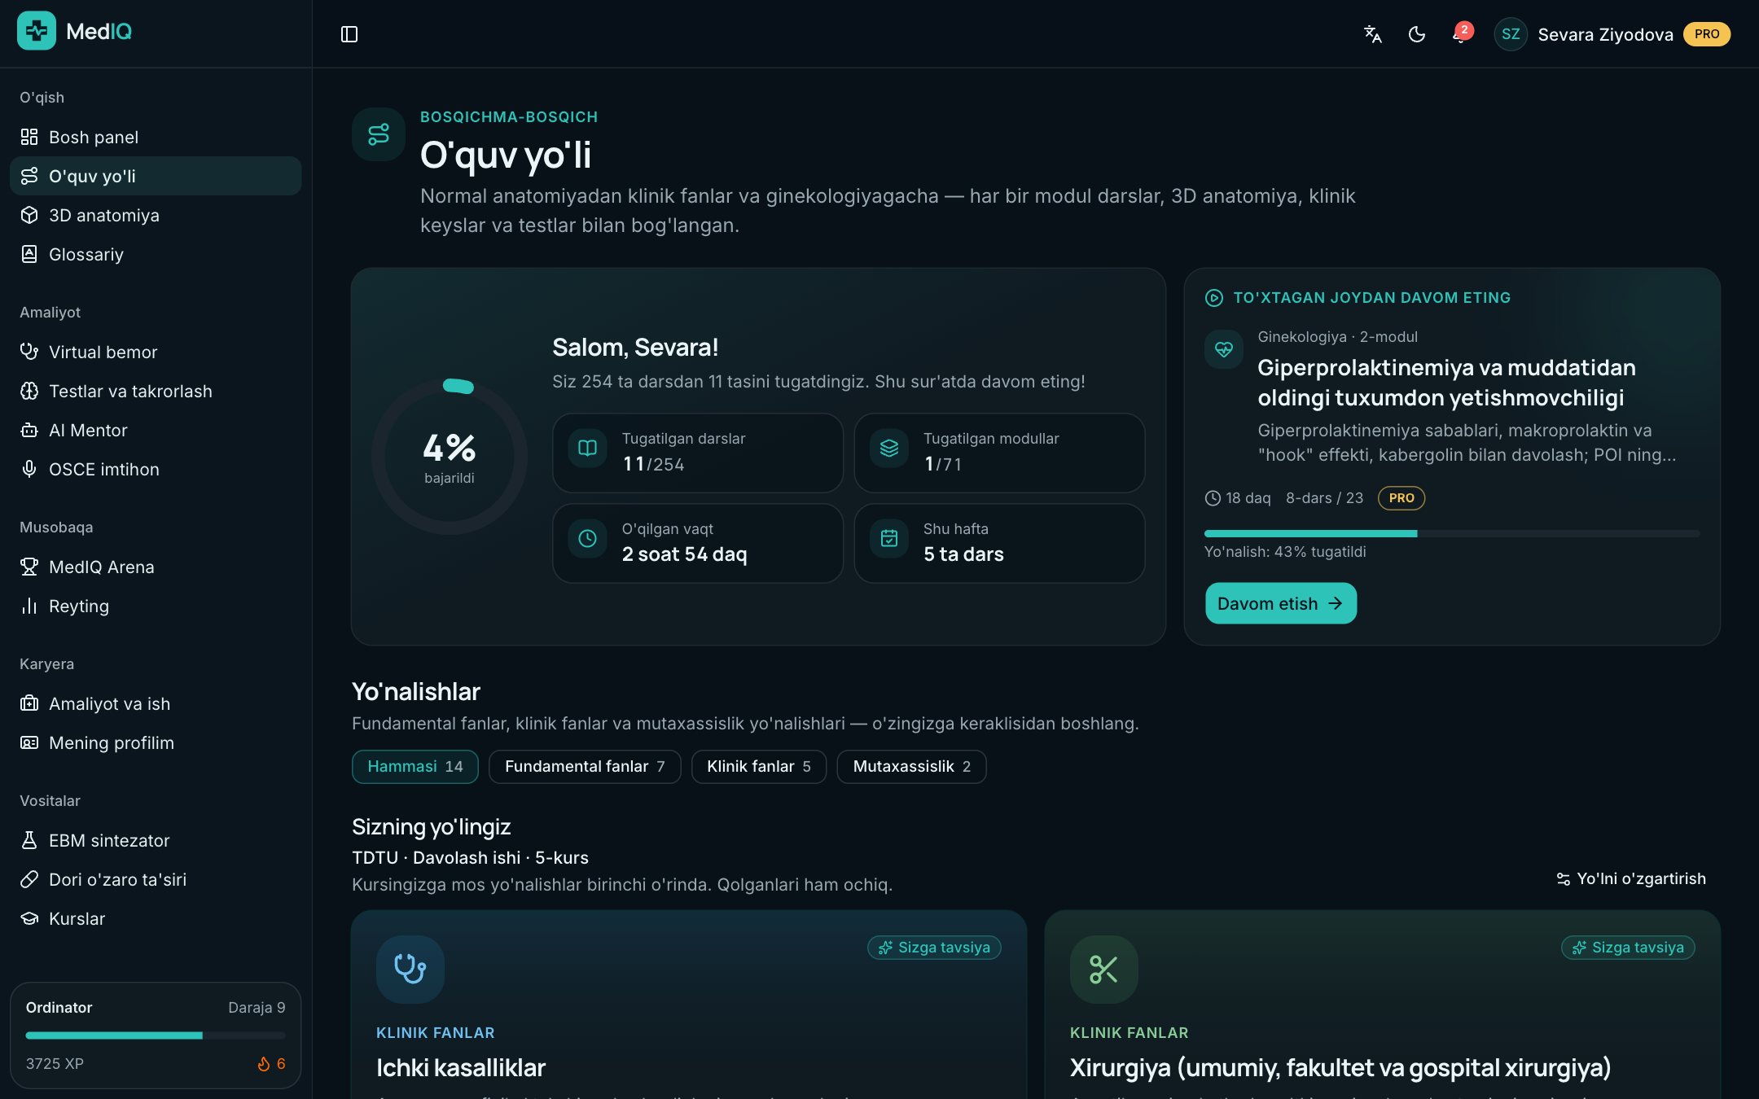The image size is (1759, 1099).
Task: Open the Tugatilgan modullar 1/71 card
Action: point(999,453)
